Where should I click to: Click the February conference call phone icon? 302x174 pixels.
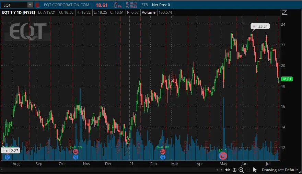coord(163,151)
